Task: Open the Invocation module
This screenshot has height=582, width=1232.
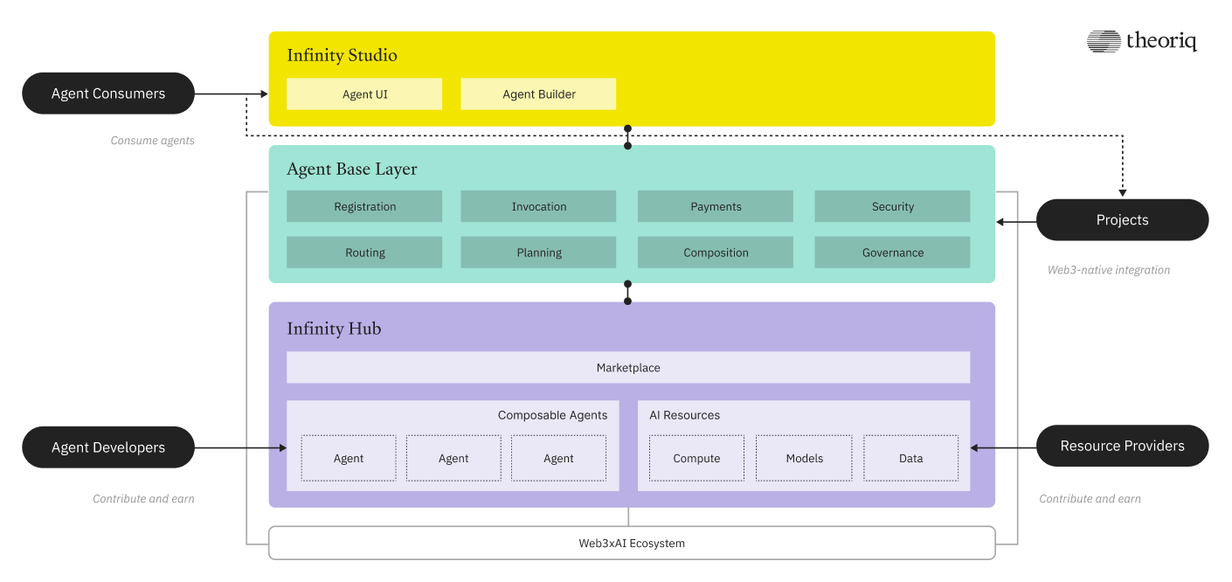Action: pyautogui.click(x=538, y=206)
